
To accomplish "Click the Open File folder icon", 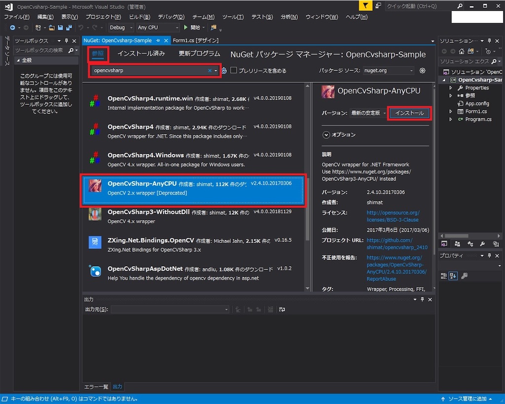I will click(51, 28).
